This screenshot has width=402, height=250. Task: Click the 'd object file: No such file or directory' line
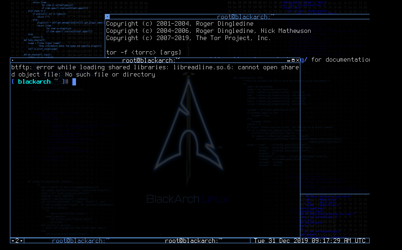tap(83, 75)
